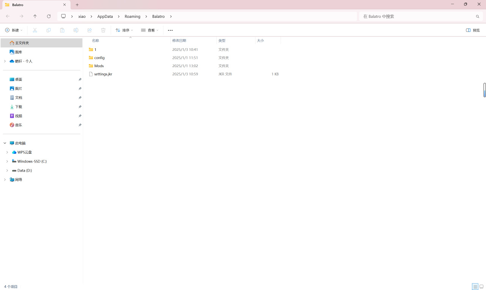Open a new tab with plus button

tap(77, 5)
